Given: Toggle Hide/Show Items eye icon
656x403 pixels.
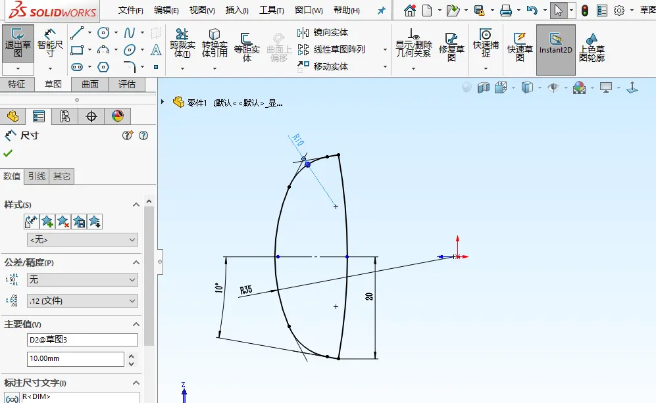Looking at the screenshot, I should [x=553, y=87].
